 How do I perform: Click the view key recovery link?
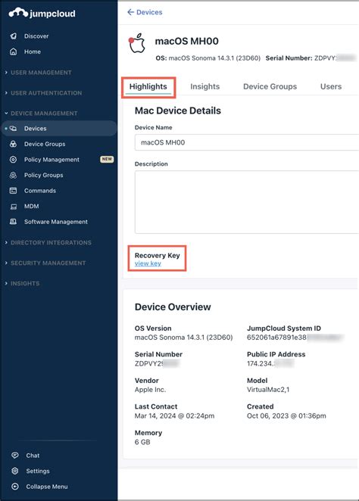coord(148,263)
